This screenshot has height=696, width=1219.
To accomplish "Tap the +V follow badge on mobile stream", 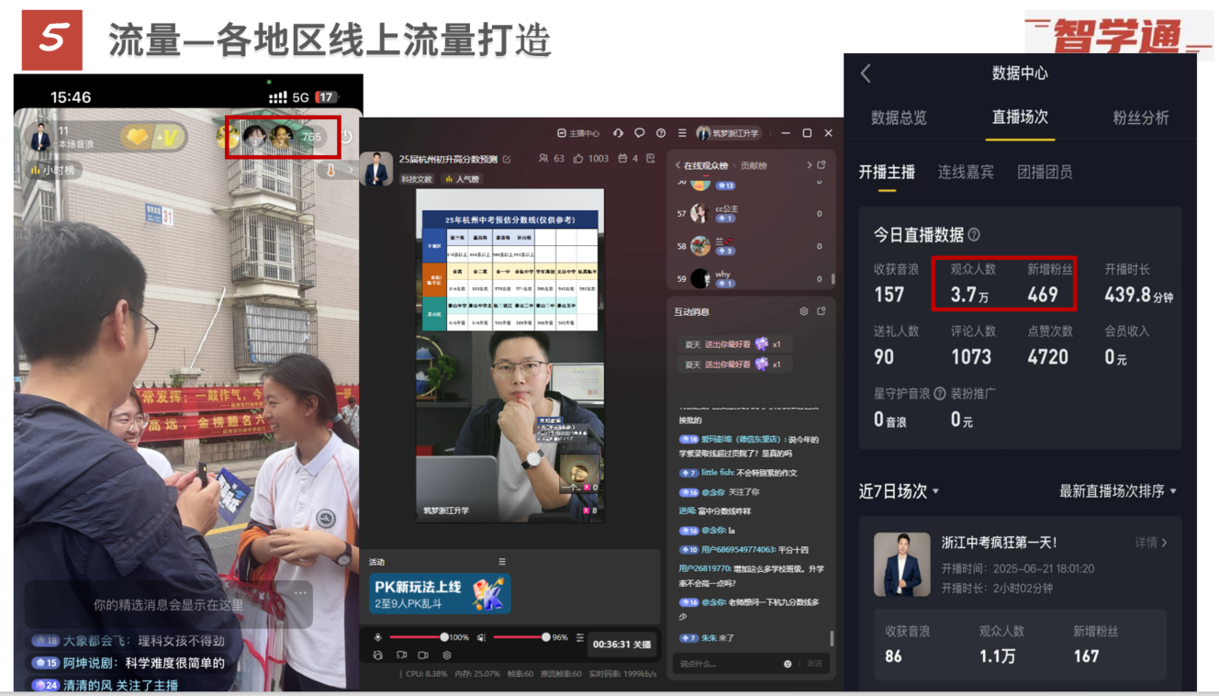I will (x=170, y=138).
